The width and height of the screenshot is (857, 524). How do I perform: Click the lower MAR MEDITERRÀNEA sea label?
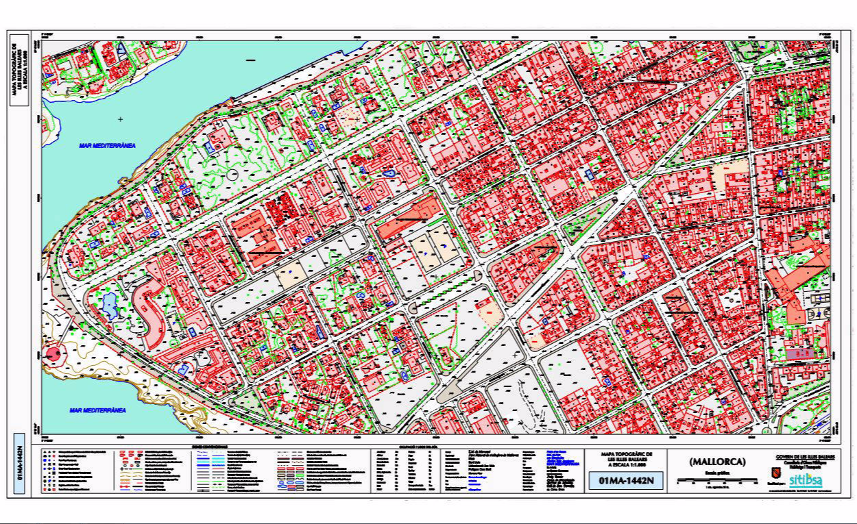(98, 410)
